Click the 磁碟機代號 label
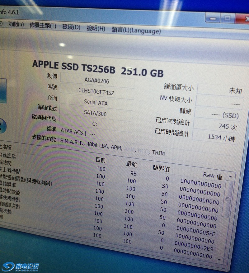The height and width of the screenshot is (273, 249). pos(44,118)
